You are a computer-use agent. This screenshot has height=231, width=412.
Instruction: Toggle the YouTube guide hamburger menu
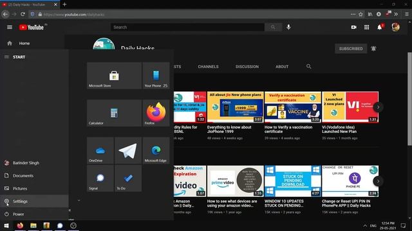(10, 27)
